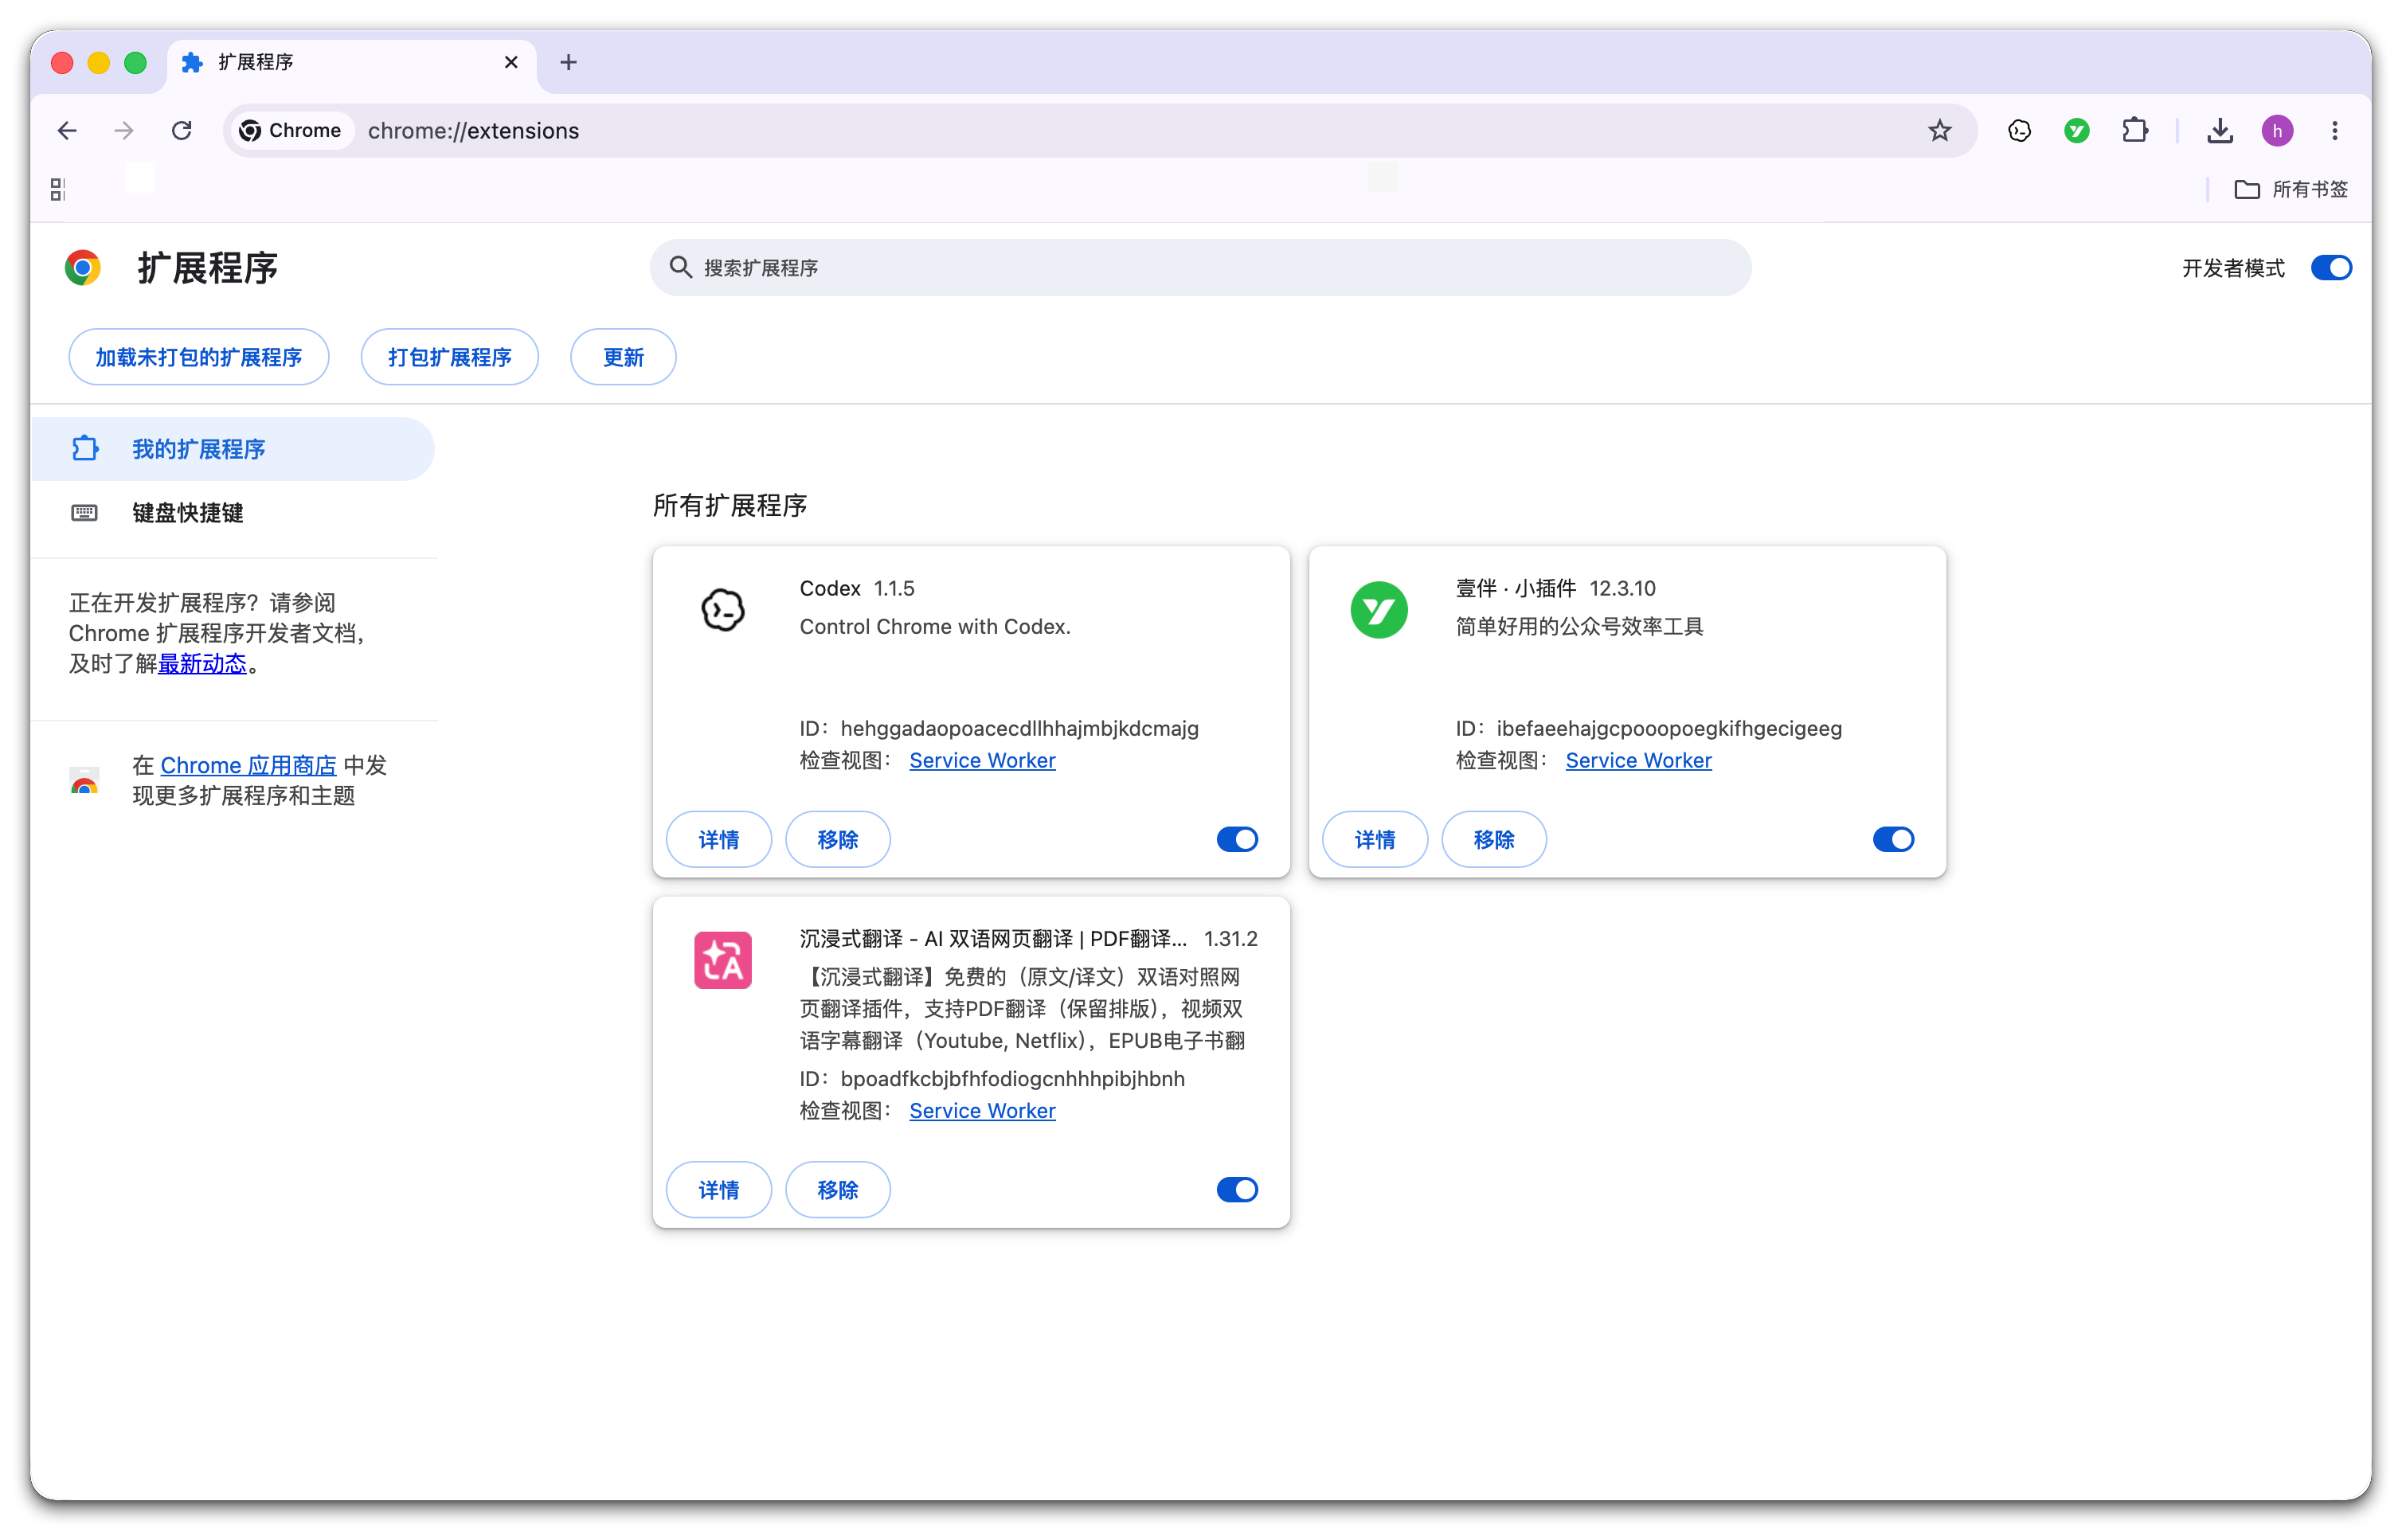This screenshot has height=1540, width=2402.
Task: Open the downloads icon in toolbar
Action: 2219,131
